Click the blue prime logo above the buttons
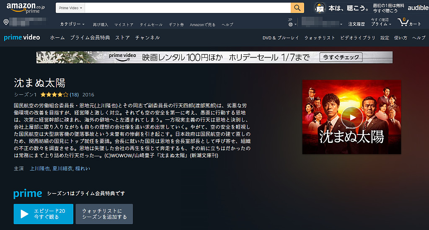Image resolution: width=429 pixels, height=230 pixels. [x=28, y=194]
